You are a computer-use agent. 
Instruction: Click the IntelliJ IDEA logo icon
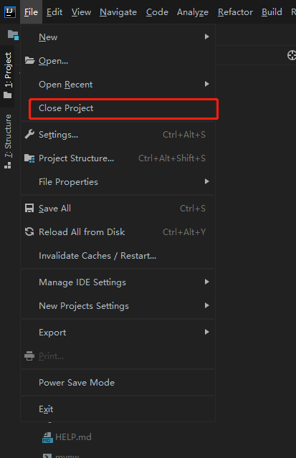tap(10, 12)
